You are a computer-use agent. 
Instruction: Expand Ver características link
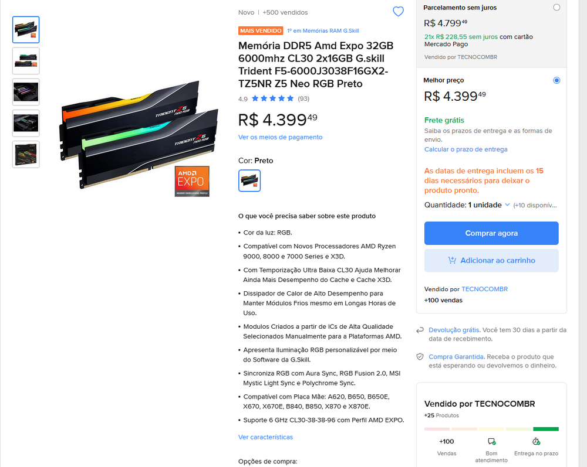pyautogui.click(x=265, y=437)
